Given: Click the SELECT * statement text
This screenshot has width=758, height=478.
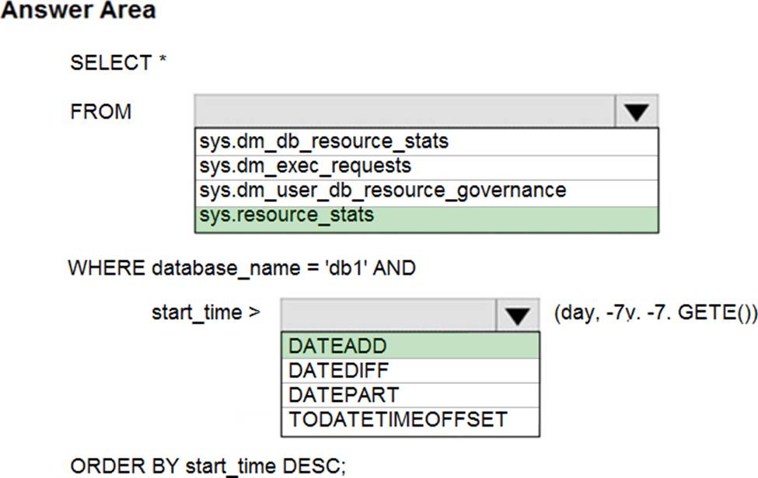Looking at the screenshot, I should coord(119,63).
